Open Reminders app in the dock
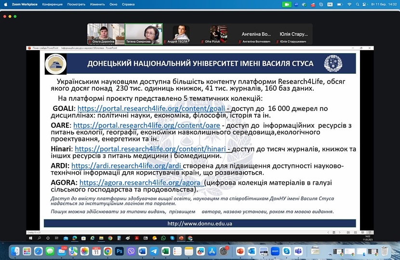Image resolution: width=400 pixels, height=260 pixels. pos(177,251)
